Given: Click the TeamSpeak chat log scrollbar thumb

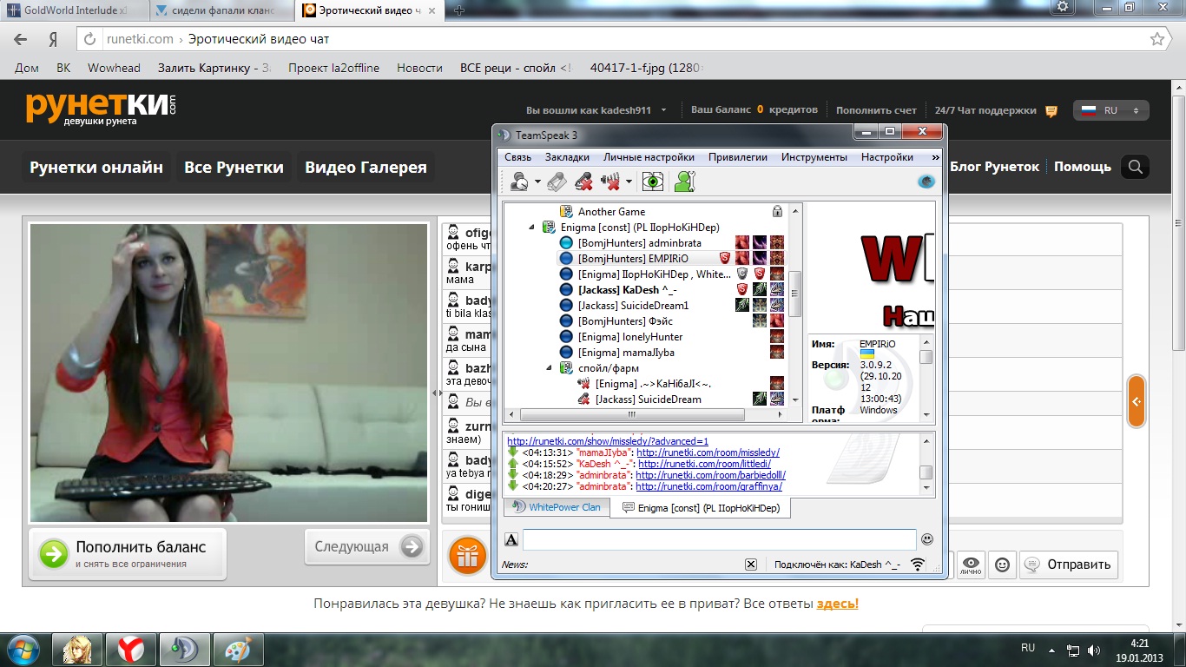Looking at the screenshot, I should click(x=926, y=472).
